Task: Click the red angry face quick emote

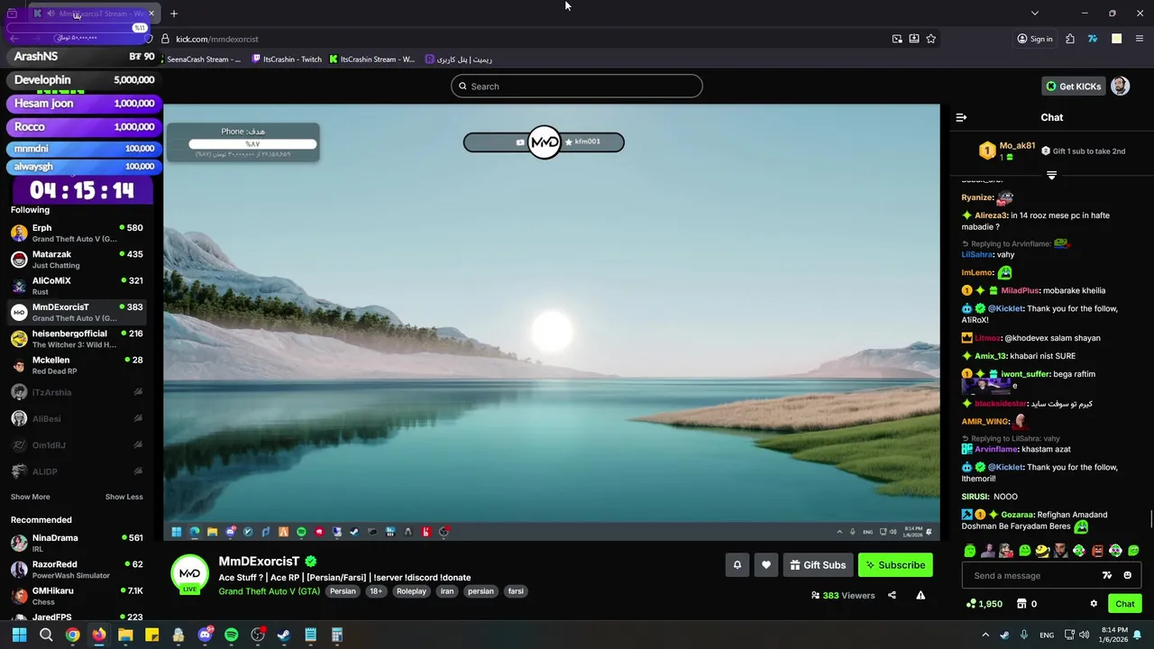Action: point(1097,551)
